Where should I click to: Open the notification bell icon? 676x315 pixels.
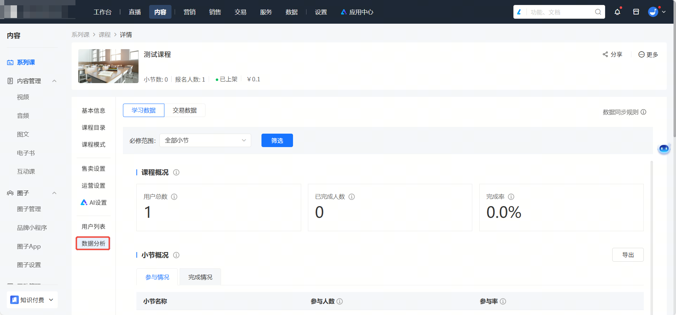tap(617, 12)
